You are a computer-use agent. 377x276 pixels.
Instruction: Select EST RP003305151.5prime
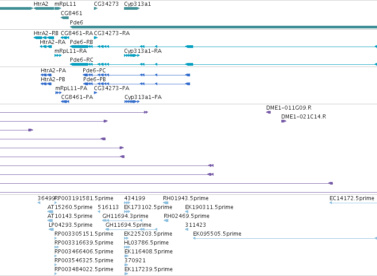tap(84, 234)
